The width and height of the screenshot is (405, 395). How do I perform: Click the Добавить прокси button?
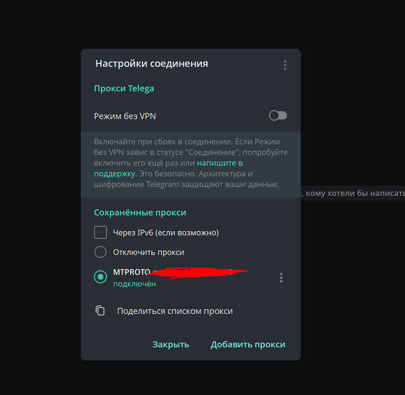248,344
